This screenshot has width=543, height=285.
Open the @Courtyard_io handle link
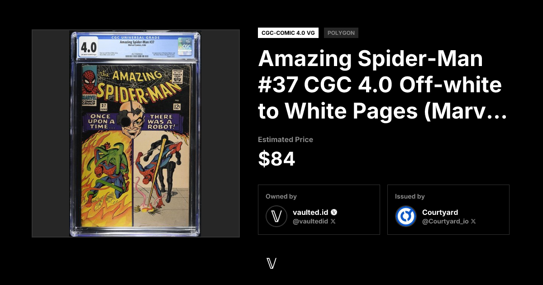[445, 222]
